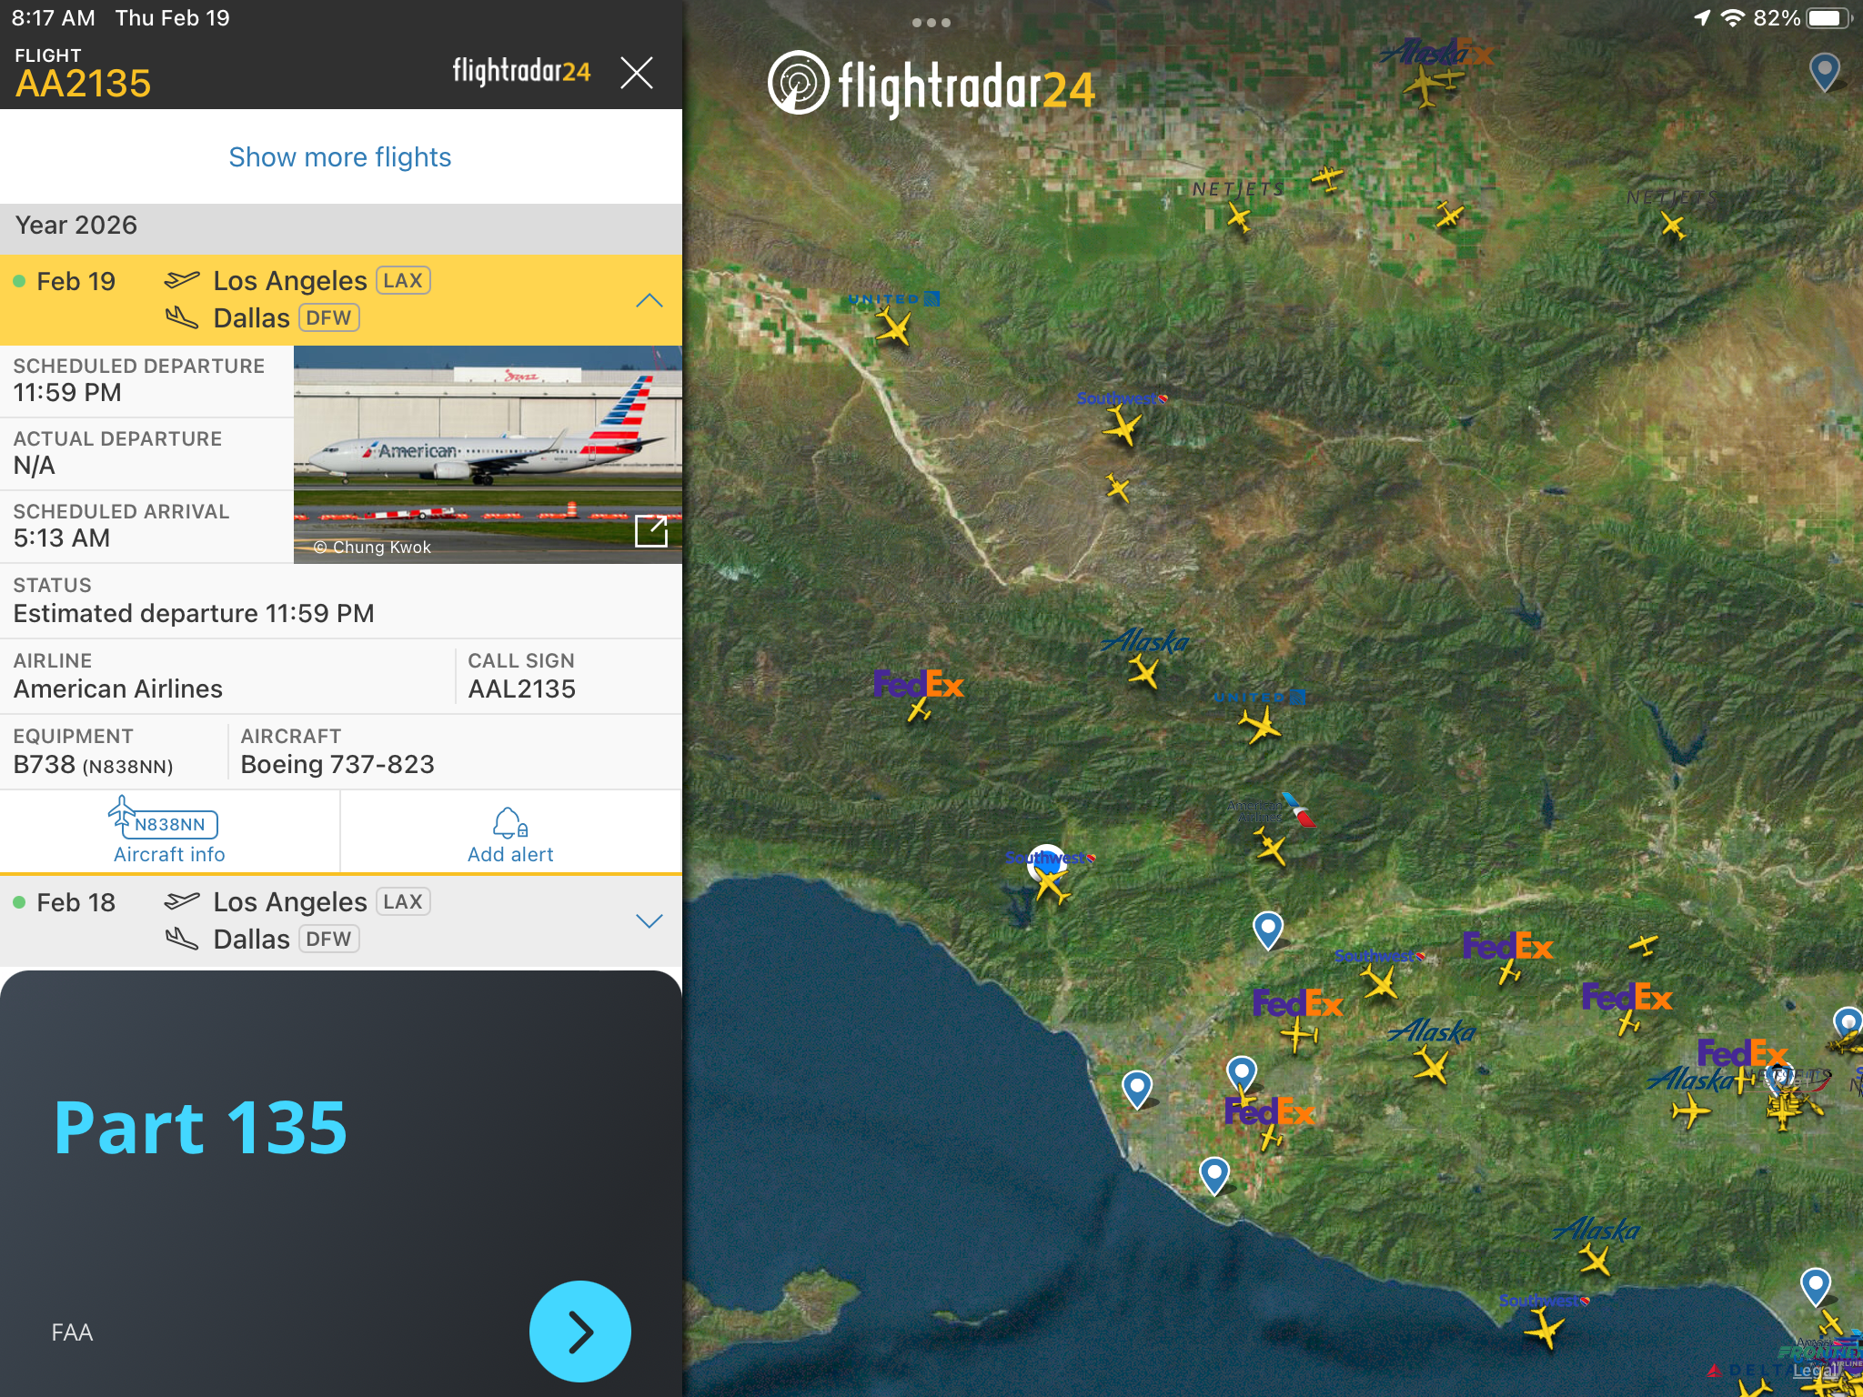
Task: Tap airport pin at top right of map
Action: (x=1824, y=71)
